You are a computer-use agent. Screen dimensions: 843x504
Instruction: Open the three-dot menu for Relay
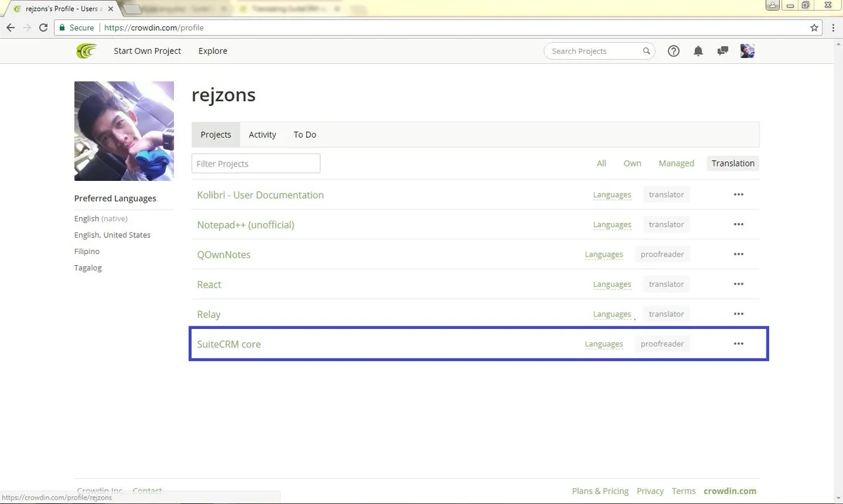[x=738, y=314]
